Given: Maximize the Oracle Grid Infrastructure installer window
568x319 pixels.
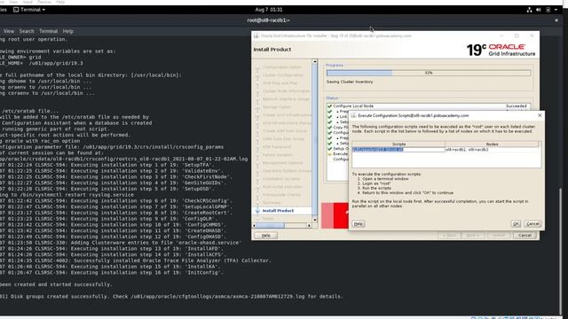Looking at the screenshot, I should click(517, 35).
